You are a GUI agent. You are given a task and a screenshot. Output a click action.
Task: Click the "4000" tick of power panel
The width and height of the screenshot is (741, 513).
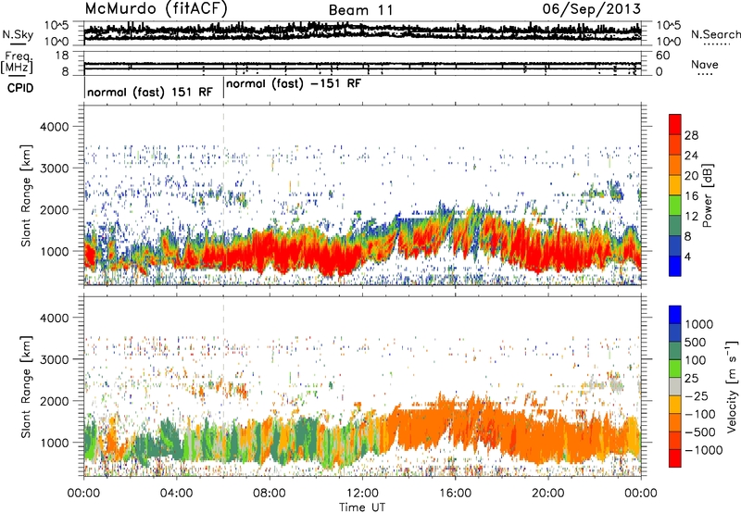(55, 127)
